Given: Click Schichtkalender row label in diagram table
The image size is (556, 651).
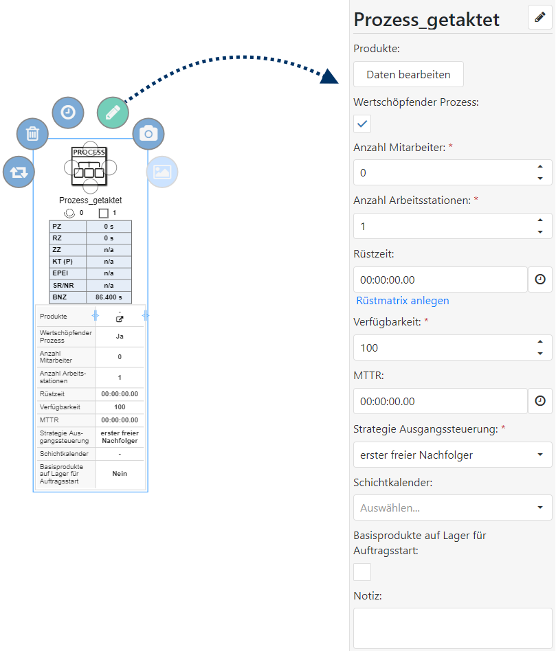Looking at the screenshot, I should point(64,454).
